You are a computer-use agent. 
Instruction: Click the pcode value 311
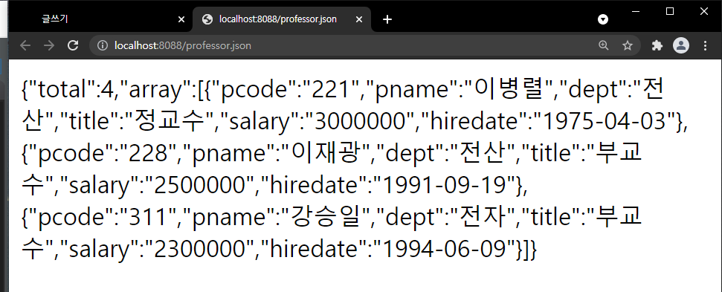click(x=148, y=217)
